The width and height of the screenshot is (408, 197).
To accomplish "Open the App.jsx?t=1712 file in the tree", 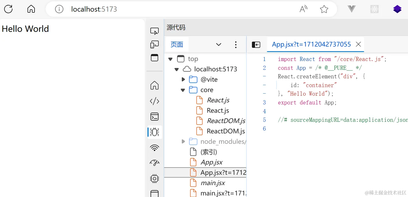I will (205, 172).
